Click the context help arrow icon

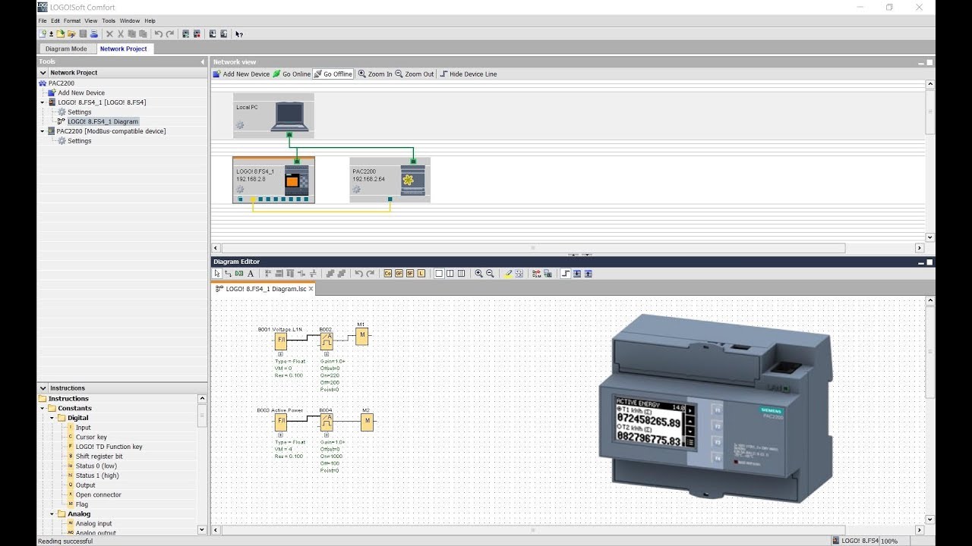point(238,34)
